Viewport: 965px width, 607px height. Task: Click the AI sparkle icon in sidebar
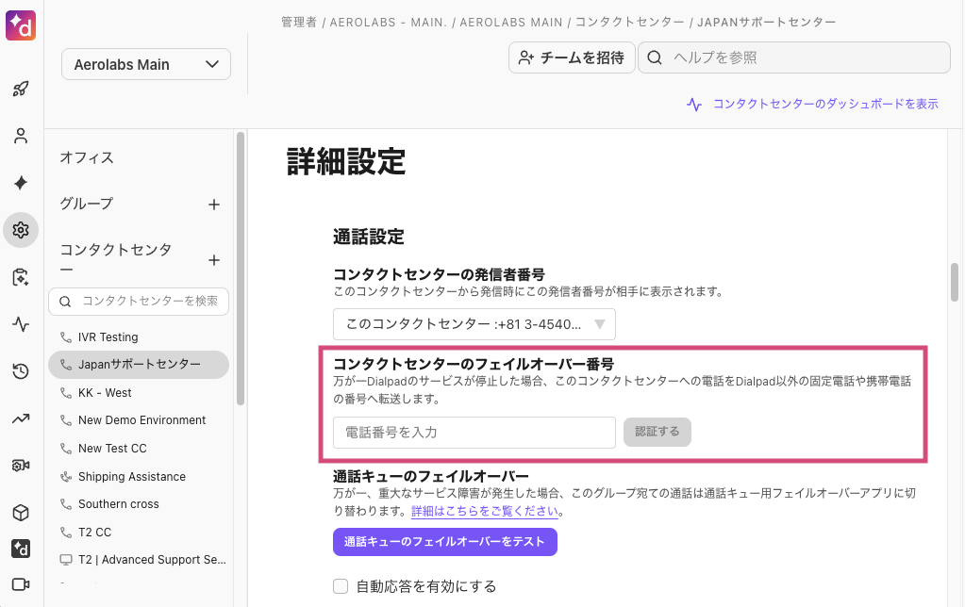tap(21, 183)
